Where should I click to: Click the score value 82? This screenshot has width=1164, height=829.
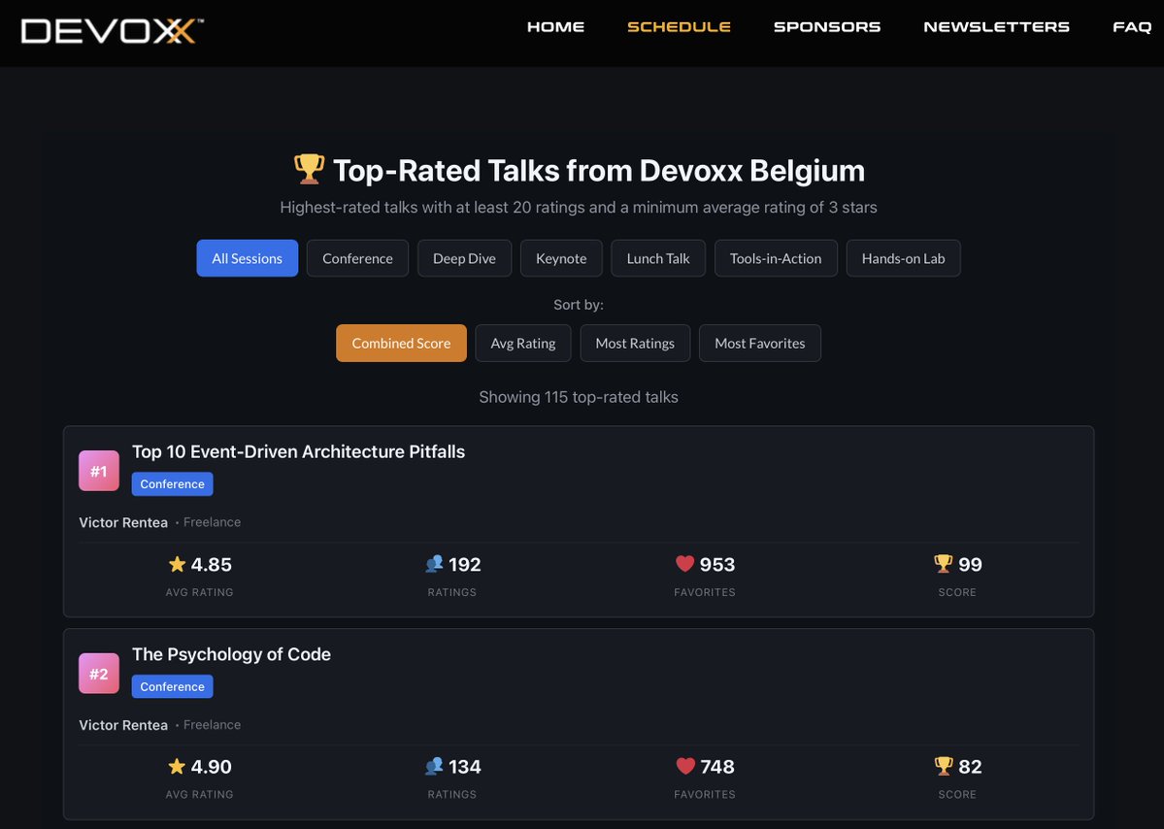click(x=970, y=767)
